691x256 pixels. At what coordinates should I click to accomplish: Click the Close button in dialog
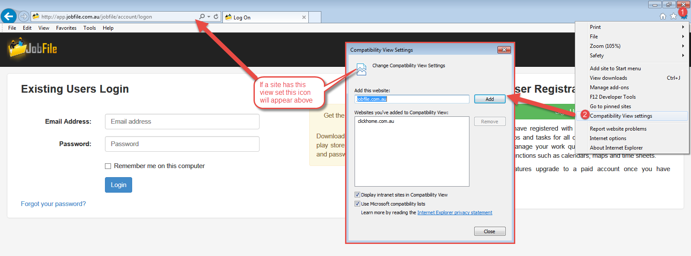pos(490,231)
